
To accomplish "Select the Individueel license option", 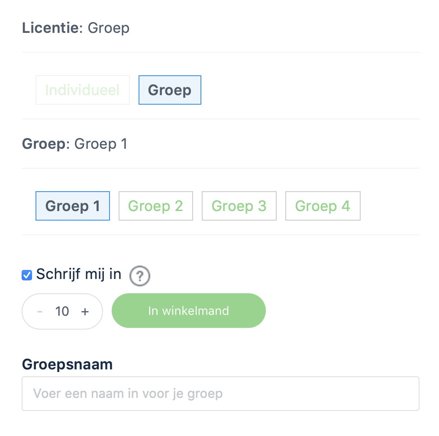I will (x=83, y=90).
